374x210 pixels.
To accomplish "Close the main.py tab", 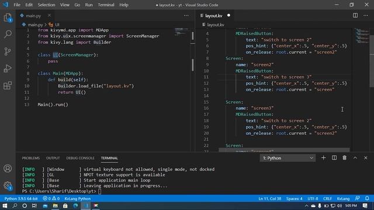I will (x=49, y=16).
